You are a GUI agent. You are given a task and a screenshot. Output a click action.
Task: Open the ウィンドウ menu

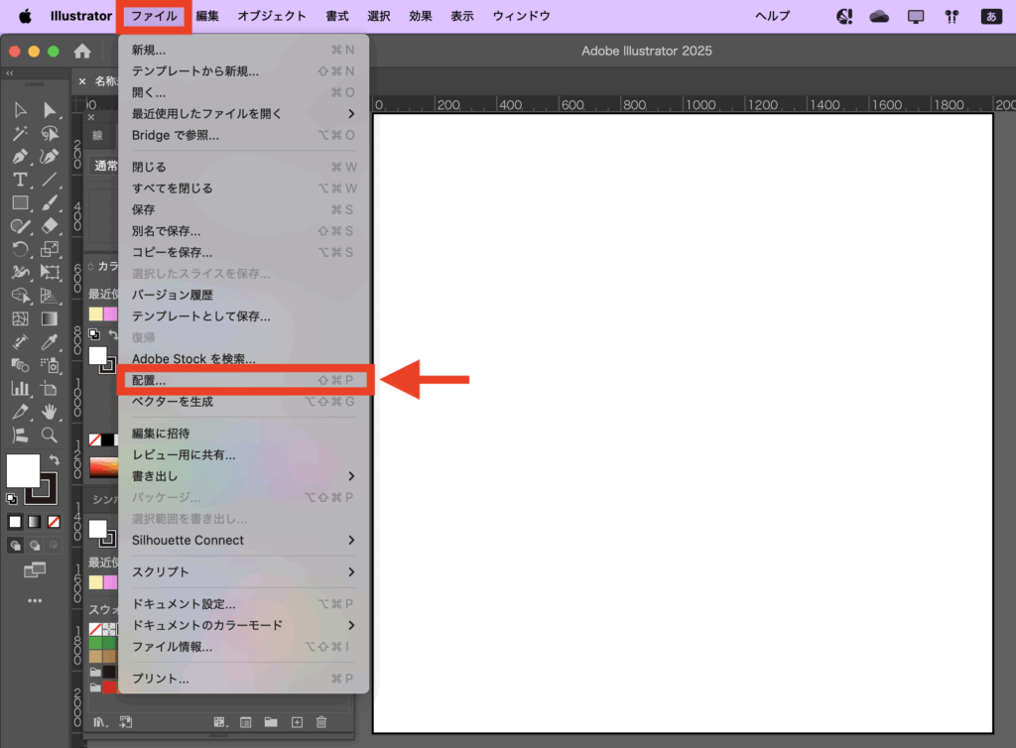point(522,16)
